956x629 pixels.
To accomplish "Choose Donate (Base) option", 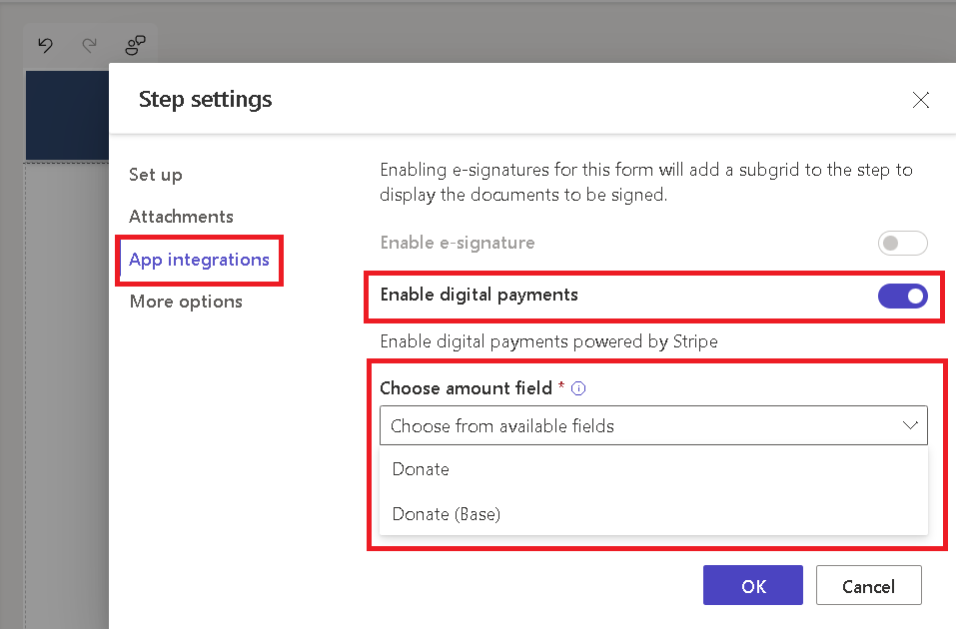I will [446, 514].
